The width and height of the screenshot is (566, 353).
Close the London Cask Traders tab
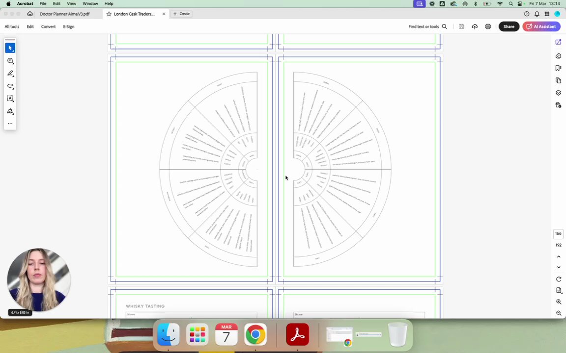(x=164, y=14)
